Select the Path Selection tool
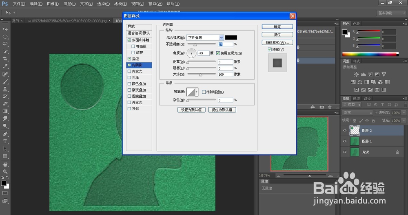Screen dimensions: 408x215 tap(5, 149)
